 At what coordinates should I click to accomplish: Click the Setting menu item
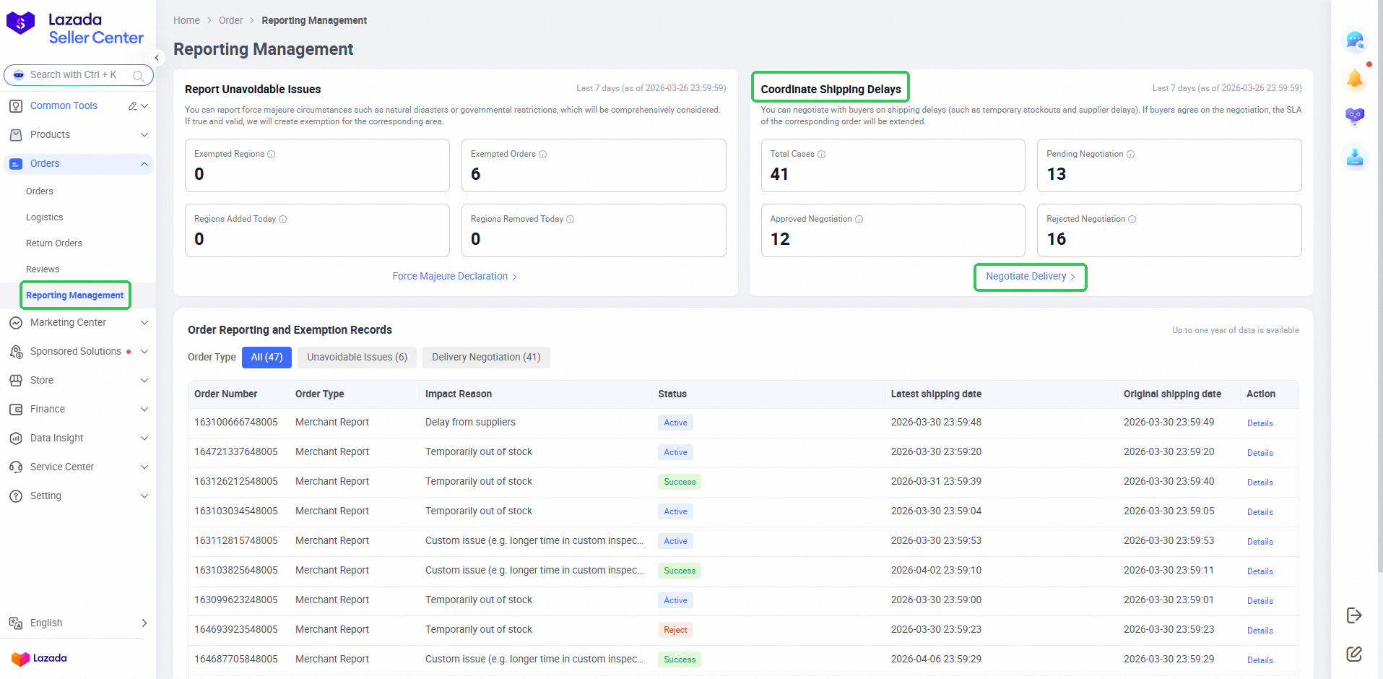pyautogui.click(x=79, y=496)
